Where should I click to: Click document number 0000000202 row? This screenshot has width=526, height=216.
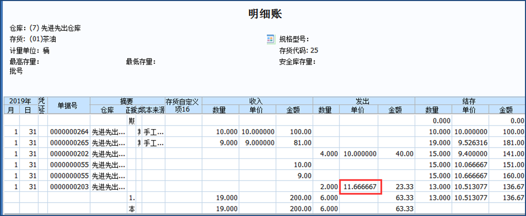[69, 153]
